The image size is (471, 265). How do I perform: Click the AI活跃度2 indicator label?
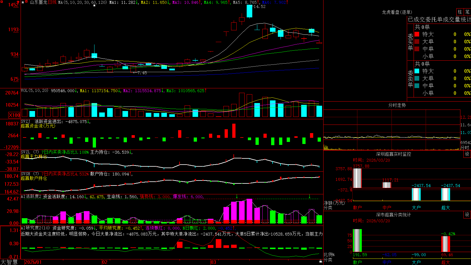tap(31, 197)
